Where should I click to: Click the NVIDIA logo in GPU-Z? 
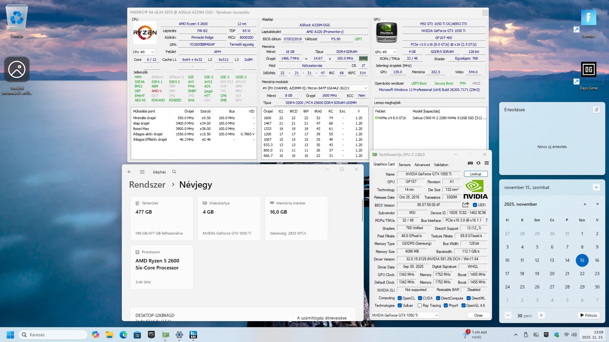[x=475, y=190]
